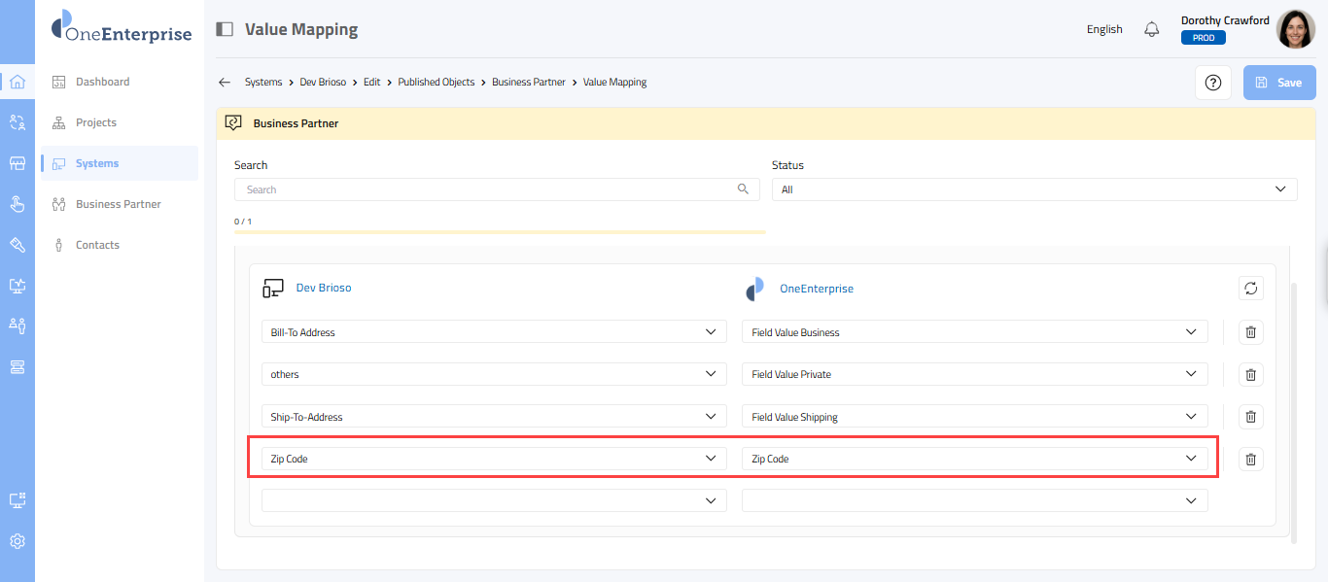Delete the Ship-To-Address mapping row
Viewport: 1328px width, 582px height.
pos(1250,417)
